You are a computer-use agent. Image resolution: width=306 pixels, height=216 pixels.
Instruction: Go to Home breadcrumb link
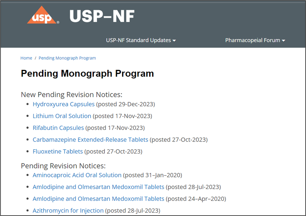[26, 58]
